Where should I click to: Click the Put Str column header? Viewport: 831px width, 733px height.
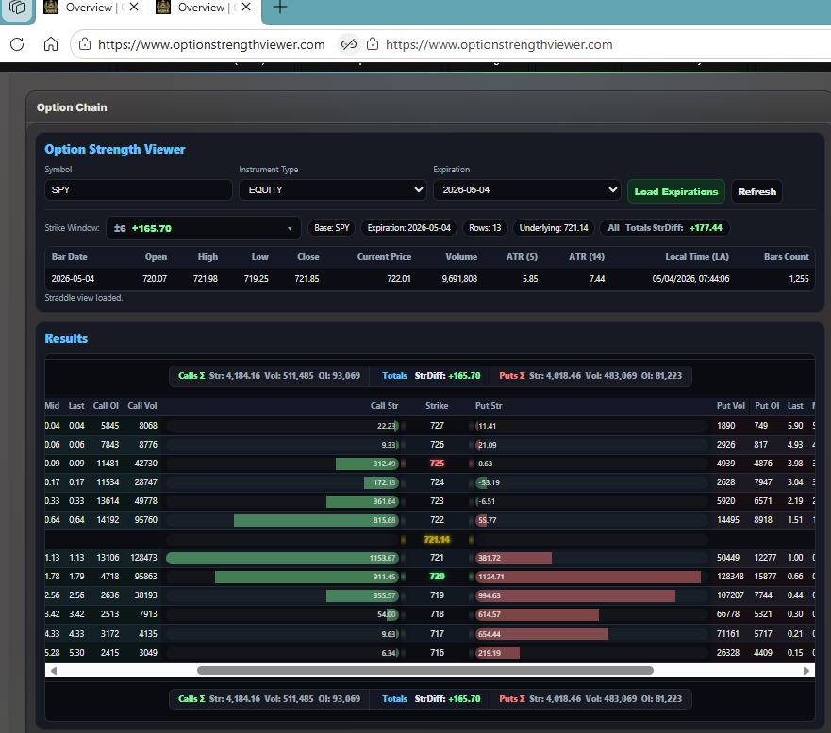pyautogui.click(x=489, y=406)
